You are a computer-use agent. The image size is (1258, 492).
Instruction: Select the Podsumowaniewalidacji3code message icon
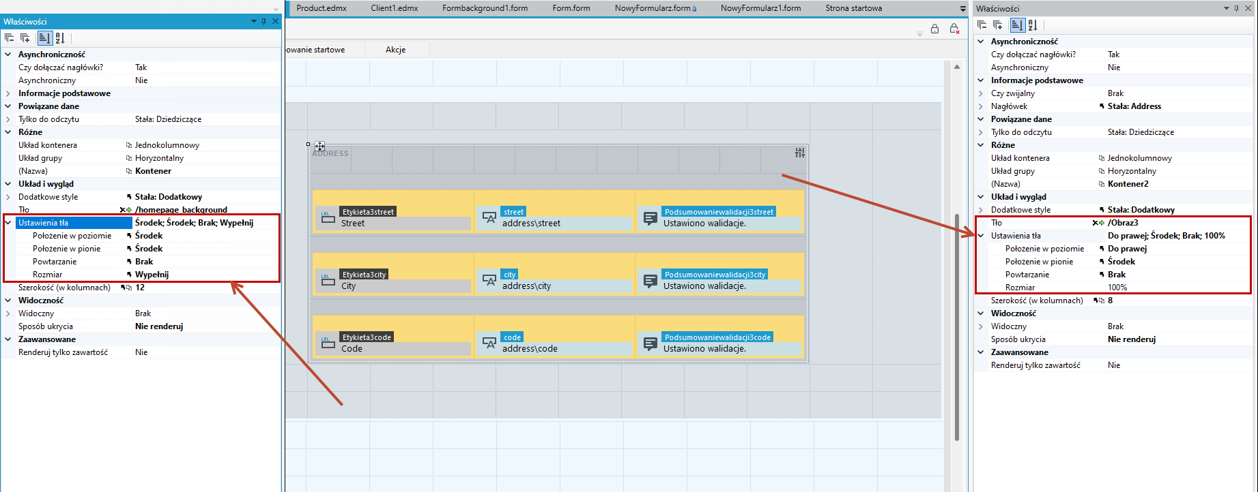pos(650,343)
